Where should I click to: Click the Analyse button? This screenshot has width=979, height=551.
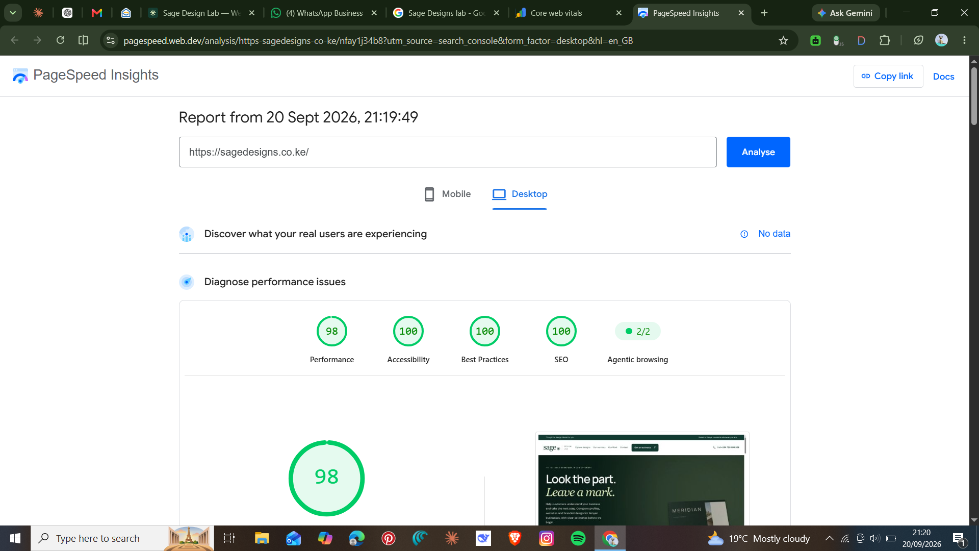[758, 152]
